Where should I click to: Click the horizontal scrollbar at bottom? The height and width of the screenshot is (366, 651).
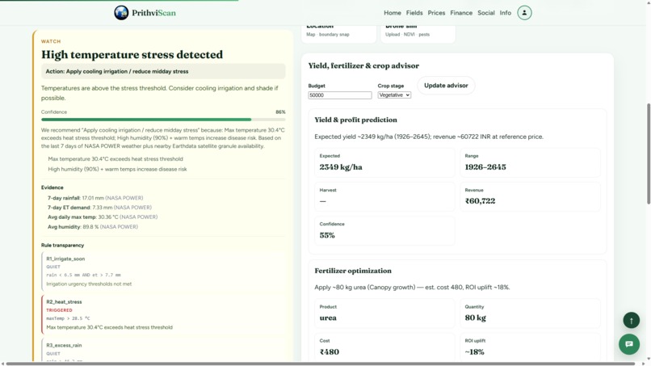click(x=321, y=364)
